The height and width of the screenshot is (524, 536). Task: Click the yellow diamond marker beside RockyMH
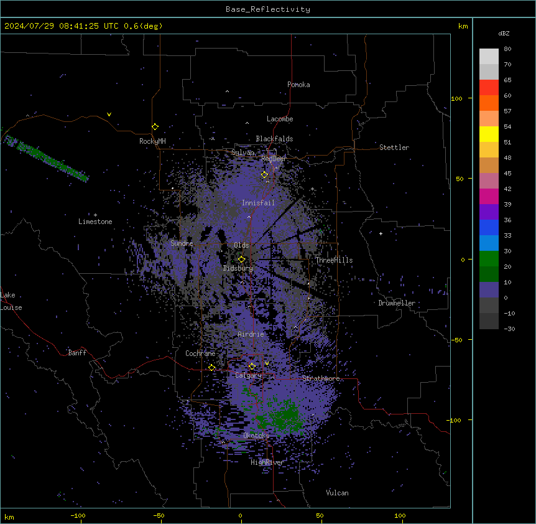click(x=155, y=127)
